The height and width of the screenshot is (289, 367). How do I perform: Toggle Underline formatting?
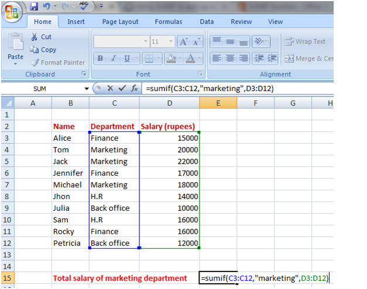(x=127, y=58)
